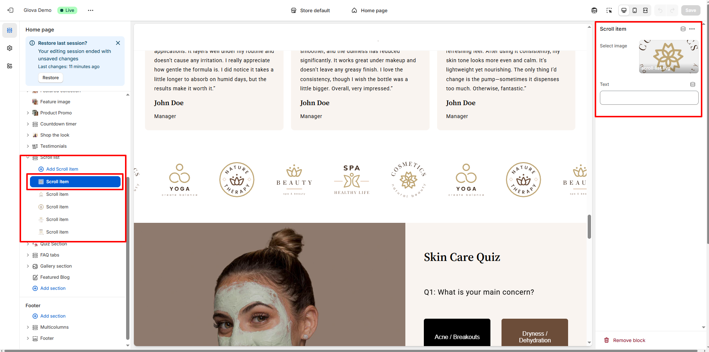Click the Restore button

coord(51,78)
